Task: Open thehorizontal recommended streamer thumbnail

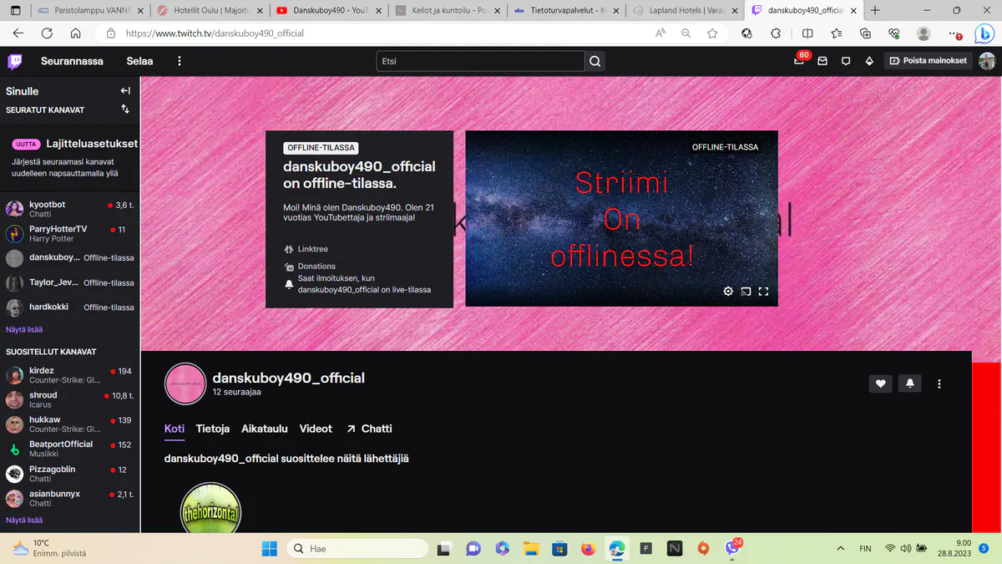Action: pos(211,508)
